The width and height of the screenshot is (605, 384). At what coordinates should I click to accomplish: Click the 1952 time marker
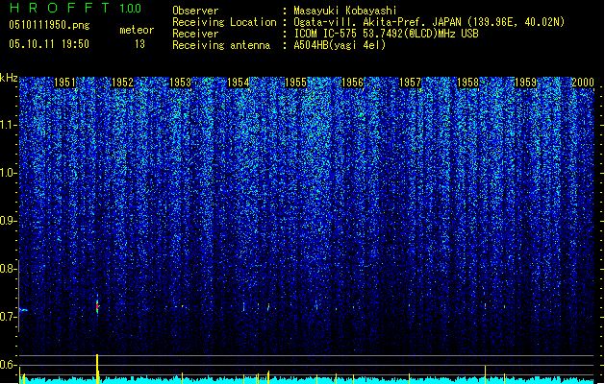coord(122,83)
